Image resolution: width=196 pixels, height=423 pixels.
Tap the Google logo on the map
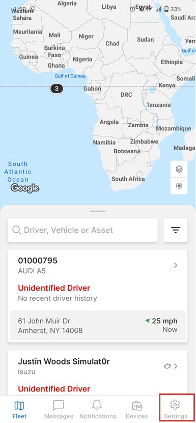tap(25, 188)
